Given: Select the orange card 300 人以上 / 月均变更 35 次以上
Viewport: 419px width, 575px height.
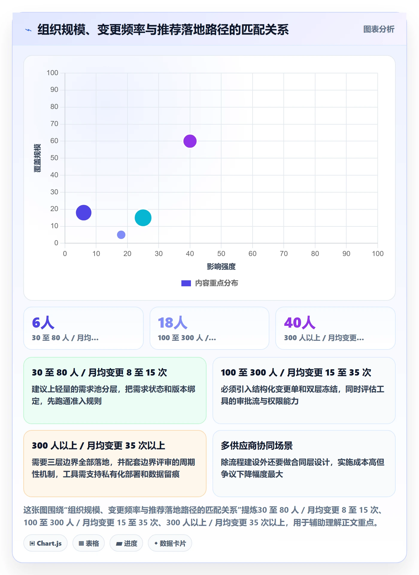Looking at the screenshot, I should (115, 464).
